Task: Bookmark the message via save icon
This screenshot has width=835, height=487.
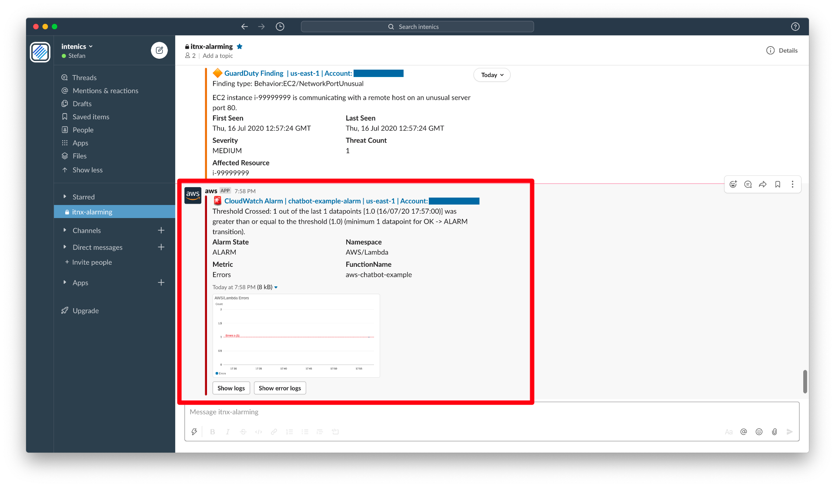Action: pos(778,184)
